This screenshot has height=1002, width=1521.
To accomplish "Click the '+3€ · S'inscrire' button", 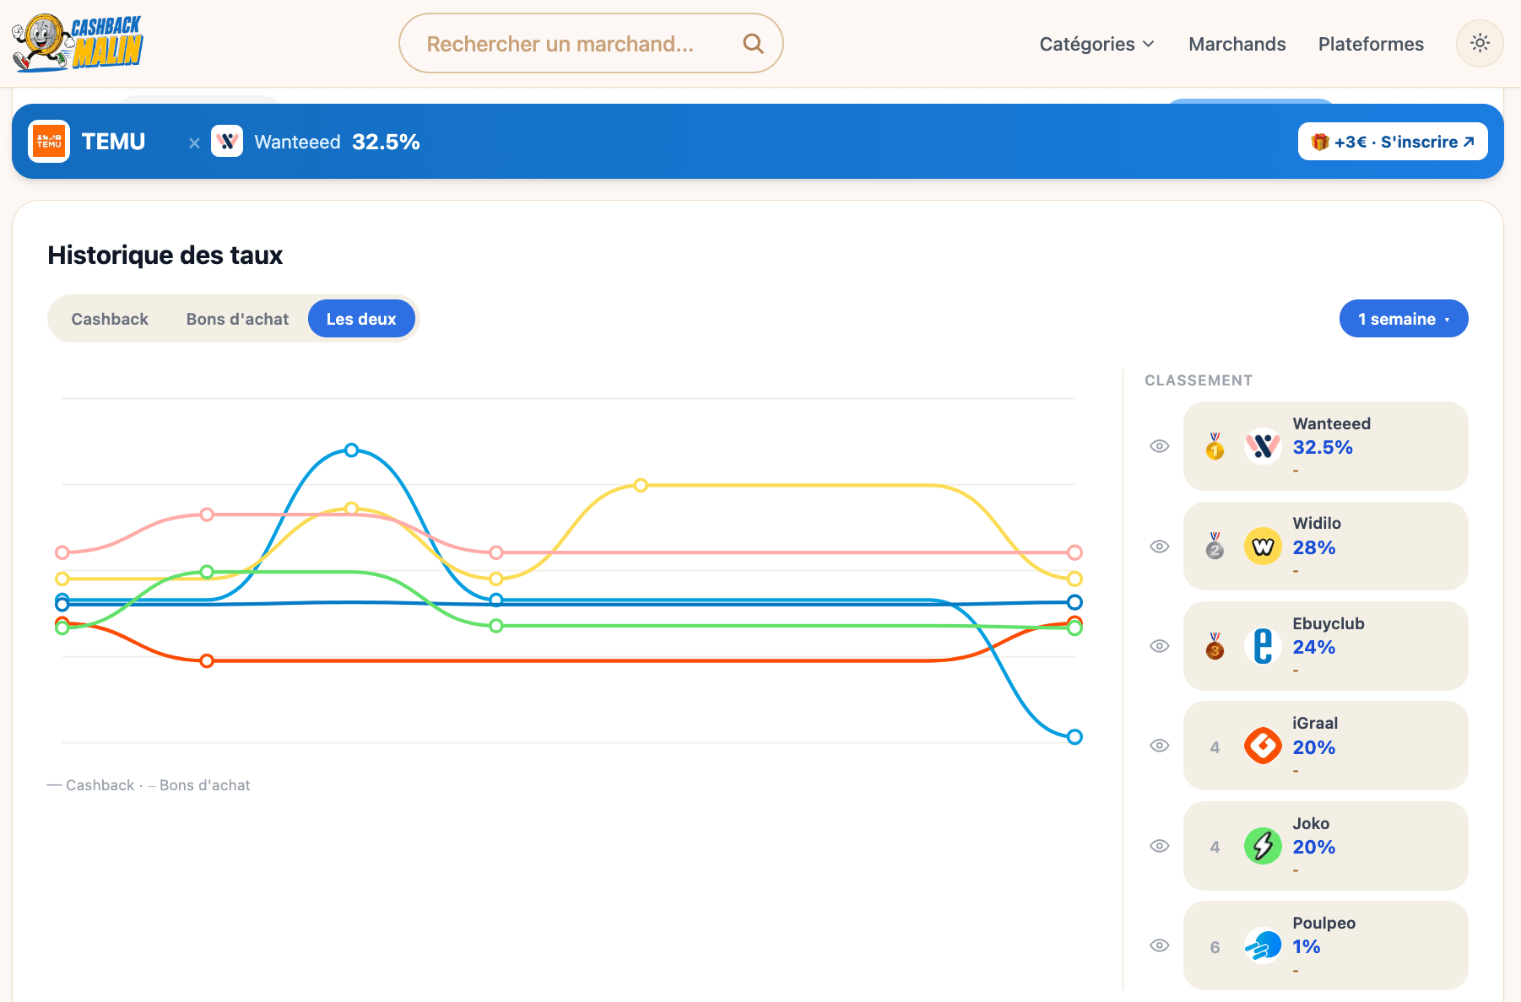I will click(1393, 142).
